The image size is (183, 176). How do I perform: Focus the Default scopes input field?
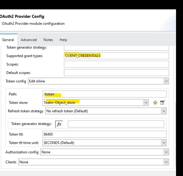click(x=116, y=72)
